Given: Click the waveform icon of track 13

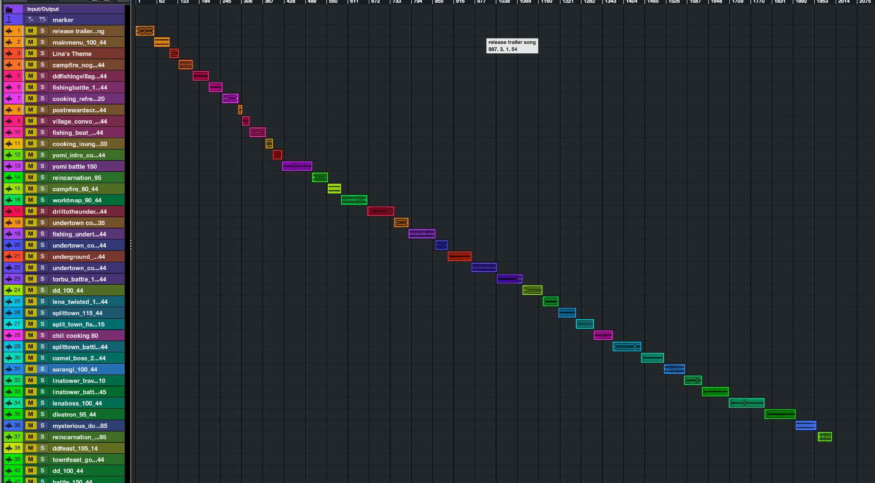Looking at the screenshot, I should [9, 166].
